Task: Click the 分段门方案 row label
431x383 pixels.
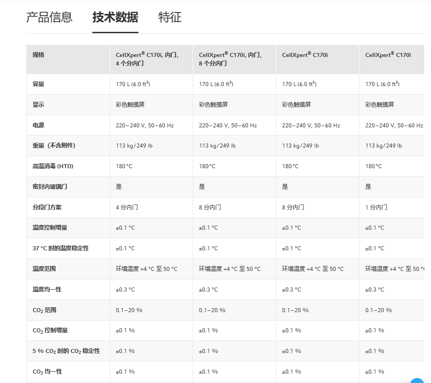Action: click(47, 207)
